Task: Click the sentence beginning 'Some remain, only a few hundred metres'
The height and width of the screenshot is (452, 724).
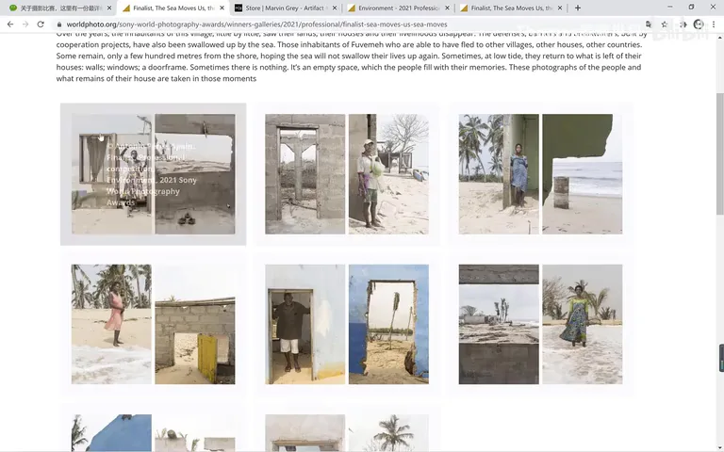Action: [248, 56]
